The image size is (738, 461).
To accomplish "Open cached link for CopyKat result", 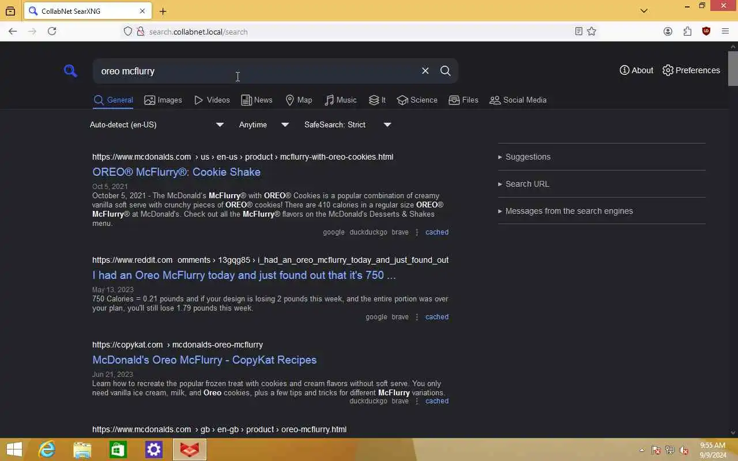I will 436,401.
